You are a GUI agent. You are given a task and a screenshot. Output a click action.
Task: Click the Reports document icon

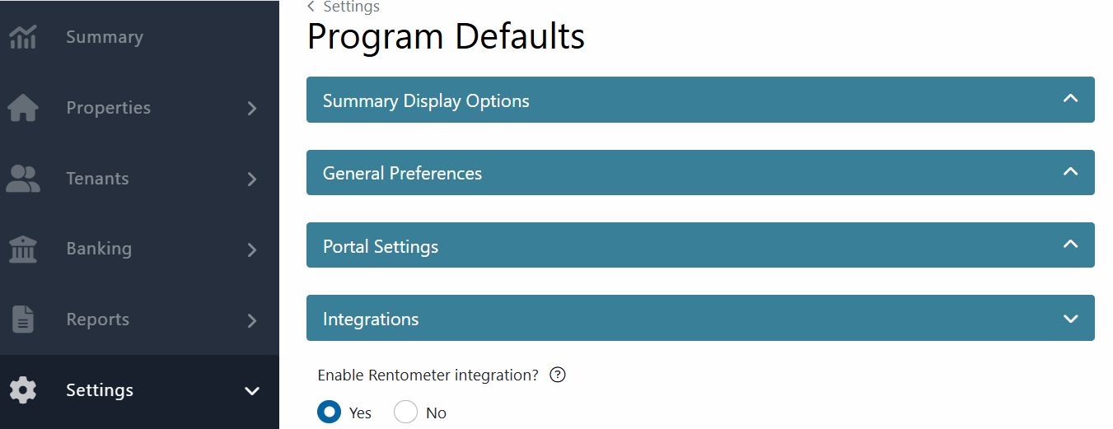[x=22, y=319]
